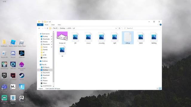Select the Fortnite desktop shortcut

tap(22, 88)
